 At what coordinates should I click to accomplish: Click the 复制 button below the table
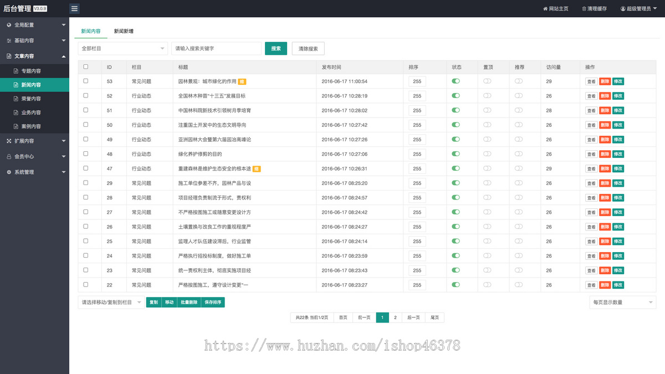154,303
